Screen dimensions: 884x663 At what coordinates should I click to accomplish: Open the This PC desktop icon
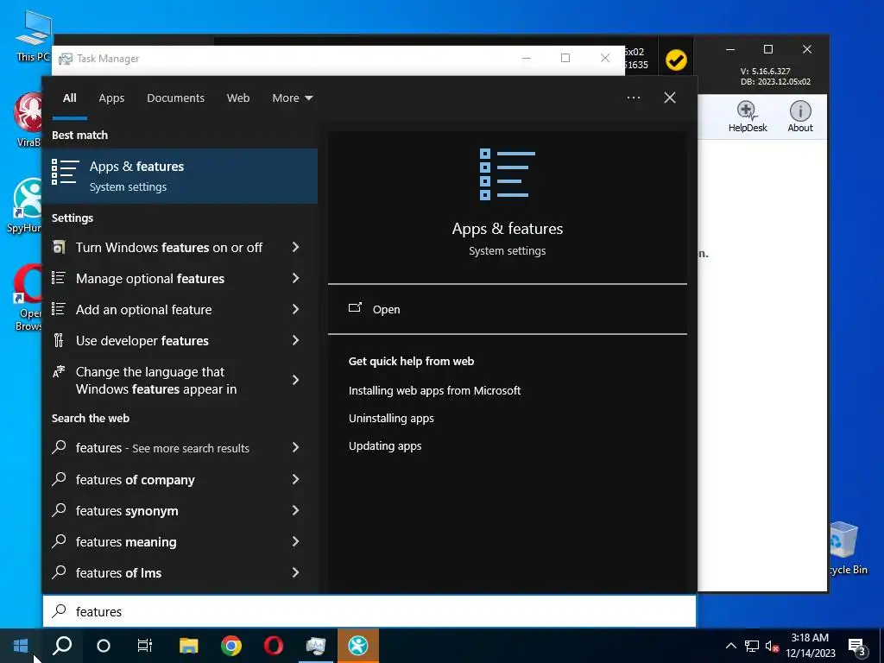[x=34, y=35]
